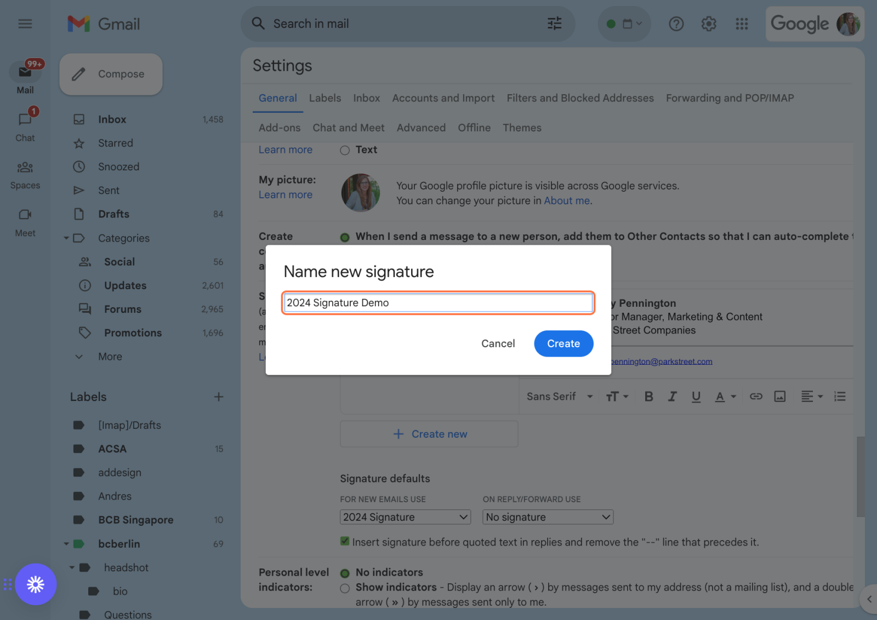Click the Bold formatting icon
The width and height of the screenshot is (877, 620).
click(648, 397)
